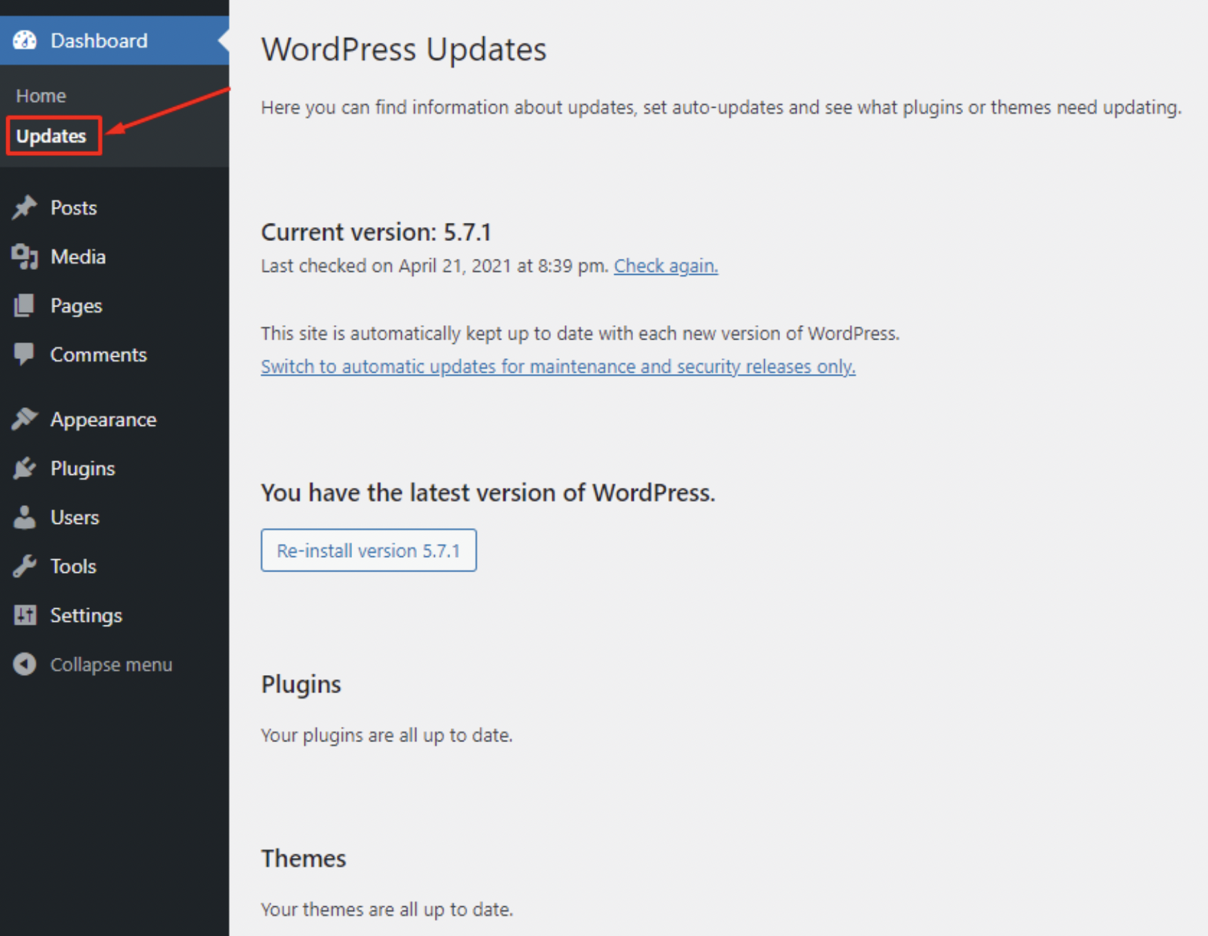Click 'Your plugins are all up to date' text

(387, 735)
